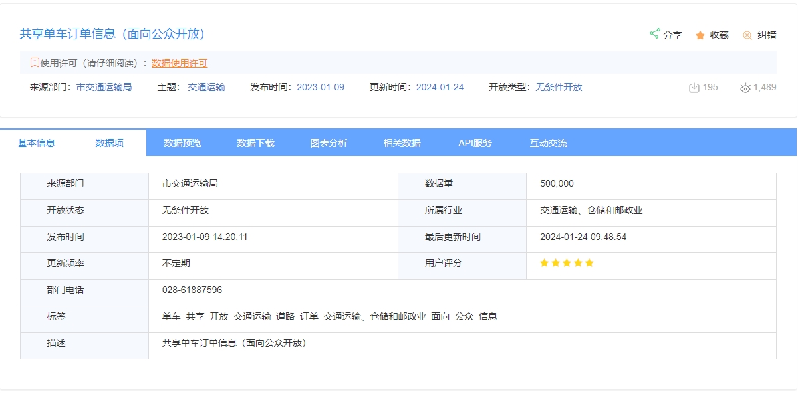This screenshot has width=798, height=394.
Task: Switch to the 基本信息 tab
Action: pyautogui.click(x=36, y=143)
